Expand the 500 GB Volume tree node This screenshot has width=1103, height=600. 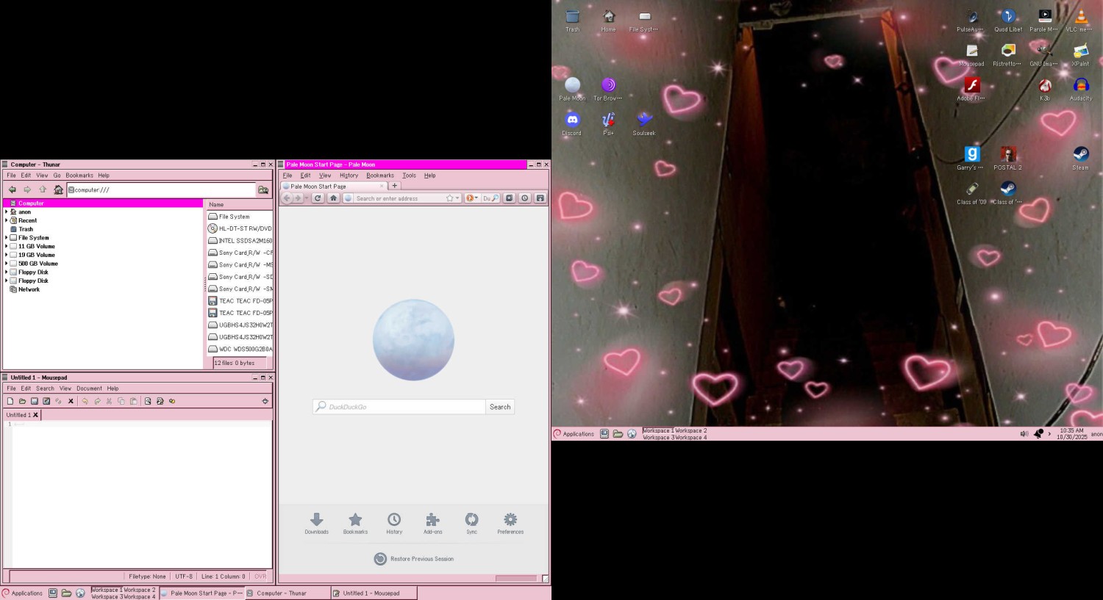pos(7,264)
